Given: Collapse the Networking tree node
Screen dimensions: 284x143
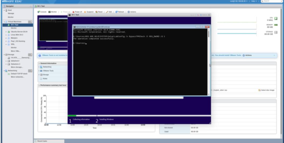Looking at the screenshot, I should click(x=4, y=71).
